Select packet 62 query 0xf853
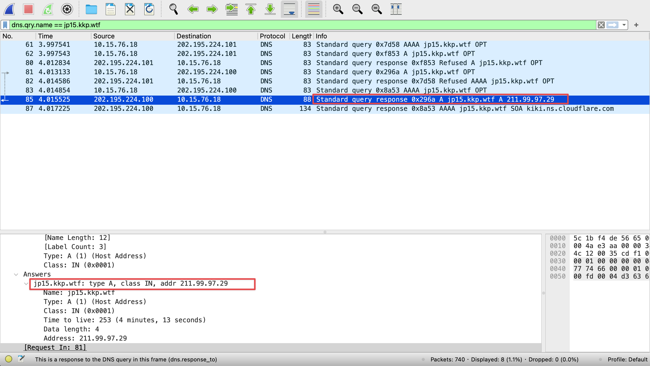 [x=325, y=54]
